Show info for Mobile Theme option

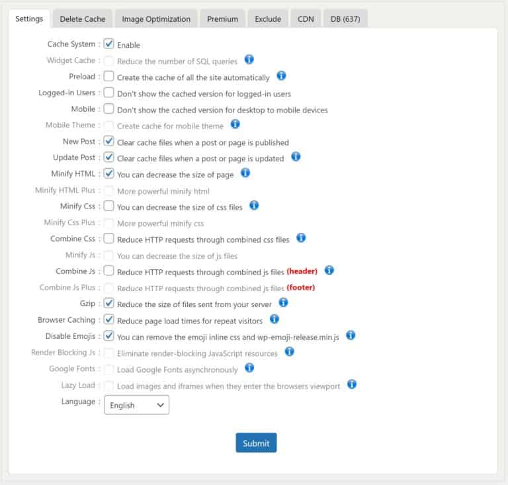pos(235,124)
